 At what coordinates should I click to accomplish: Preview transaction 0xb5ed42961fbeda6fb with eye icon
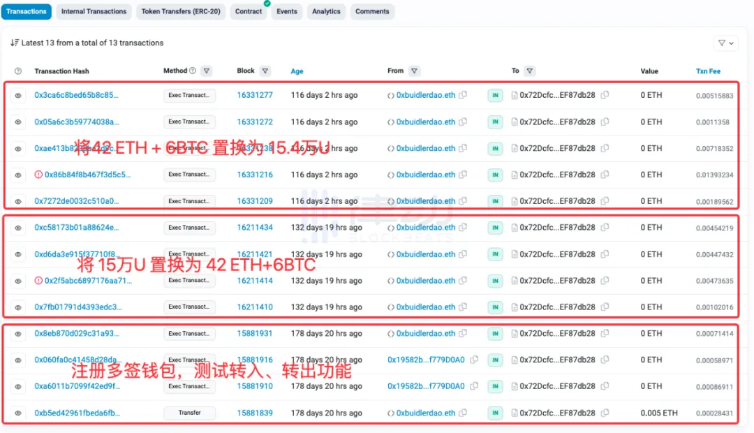point(18,413)
